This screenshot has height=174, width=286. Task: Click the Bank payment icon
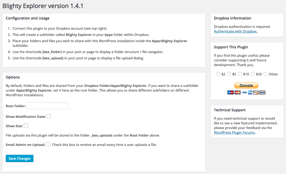click(x=262, y=92)
